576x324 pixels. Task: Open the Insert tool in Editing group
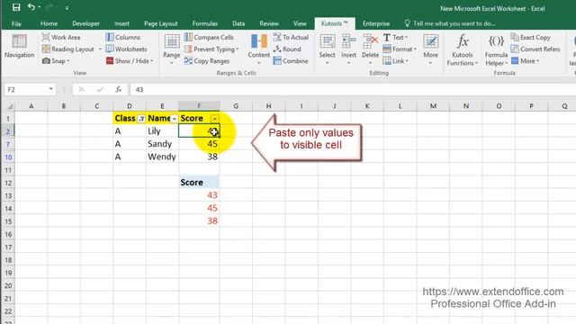pos(348,49)
